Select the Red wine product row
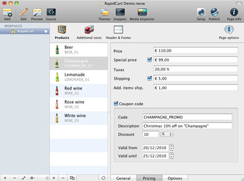The height and width of the screenshot is (181, 244). [79, 91]
